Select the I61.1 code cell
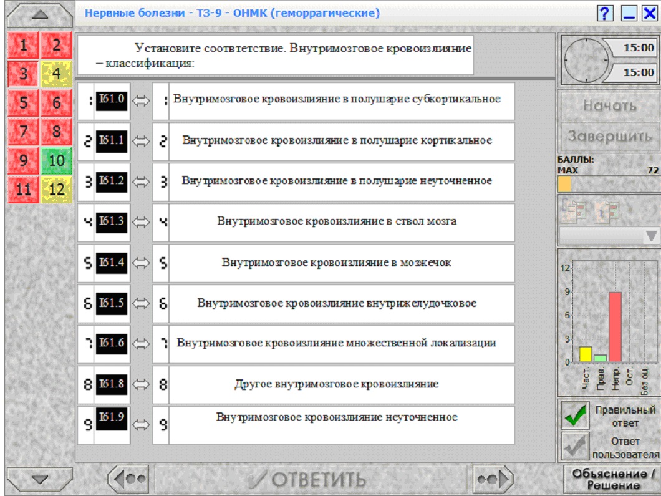Viewport: 661px width, 496px height. pos(112,140)
